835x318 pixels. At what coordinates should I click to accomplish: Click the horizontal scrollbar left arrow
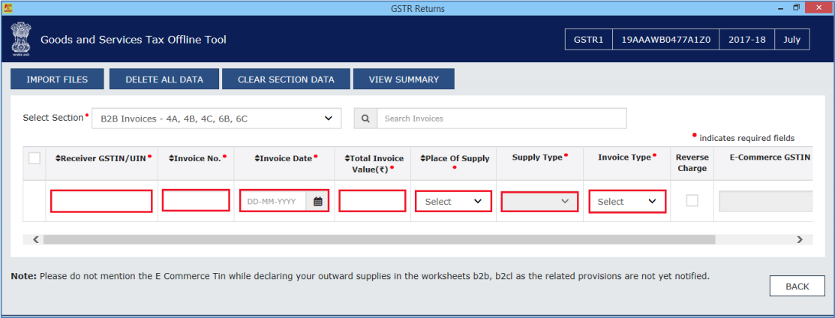tap(36, 240)
